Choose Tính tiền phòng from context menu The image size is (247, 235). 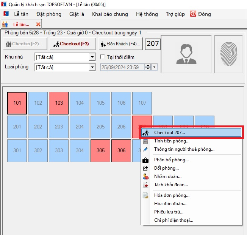click(x=191, y=141)
